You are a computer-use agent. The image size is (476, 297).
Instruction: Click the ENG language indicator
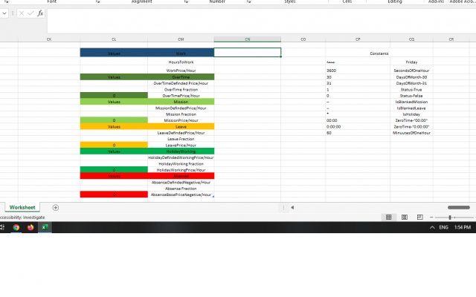[x=443, y=228]
